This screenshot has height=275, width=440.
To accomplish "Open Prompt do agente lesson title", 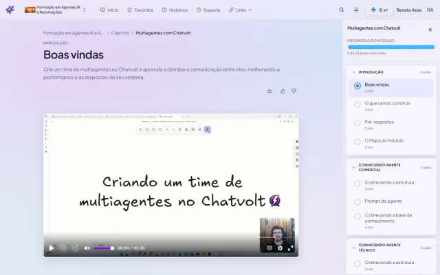I will 383,201.
